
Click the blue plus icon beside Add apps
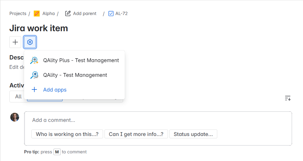click(x=34, y=89)
